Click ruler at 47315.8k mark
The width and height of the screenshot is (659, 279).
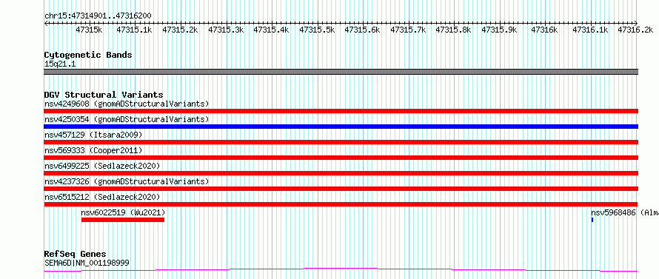[x=453, y=30]
